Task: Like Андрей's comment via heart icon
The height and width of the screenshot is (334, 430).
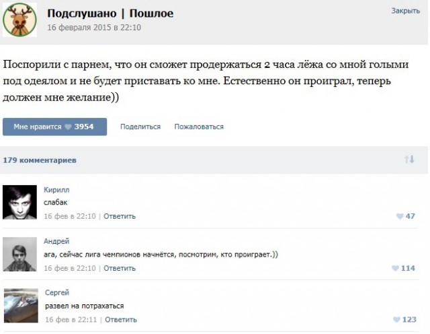Action: 396,268
